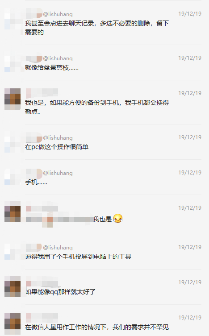Click @lishuhang mention above 逼得我用了个手机投屏

(x=58, y=248)
